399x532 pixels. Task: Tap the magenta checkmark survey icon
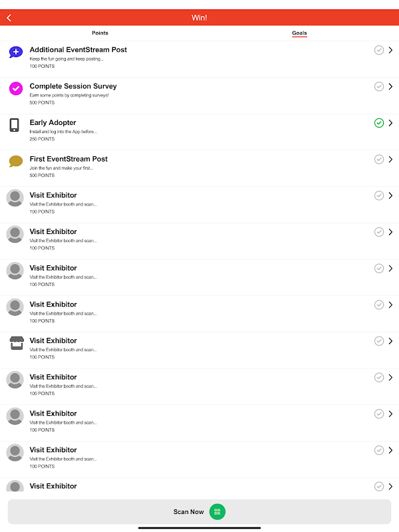pos(15,88)
